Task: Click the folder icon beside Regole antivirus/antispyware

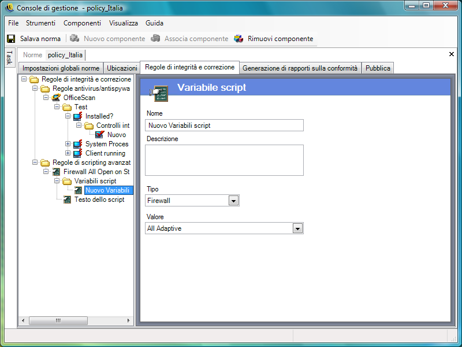Action: click(45, 88)
